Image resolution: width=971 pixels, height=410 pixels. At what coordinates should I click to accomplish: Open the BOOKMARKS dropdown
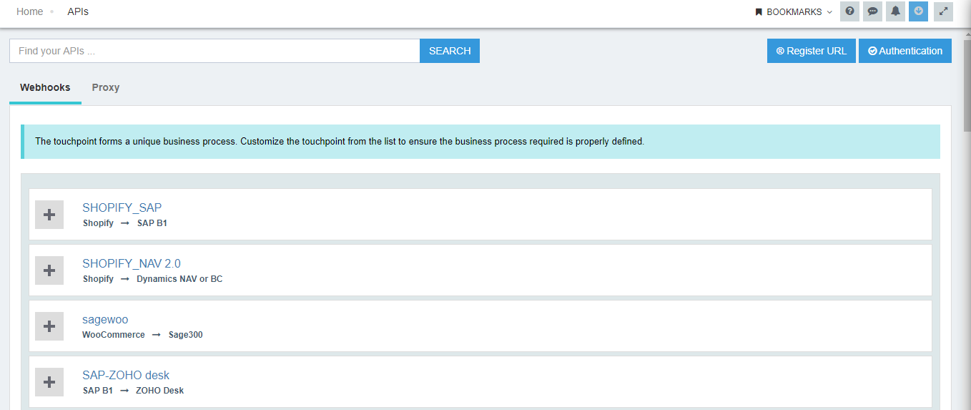(794, 12)
